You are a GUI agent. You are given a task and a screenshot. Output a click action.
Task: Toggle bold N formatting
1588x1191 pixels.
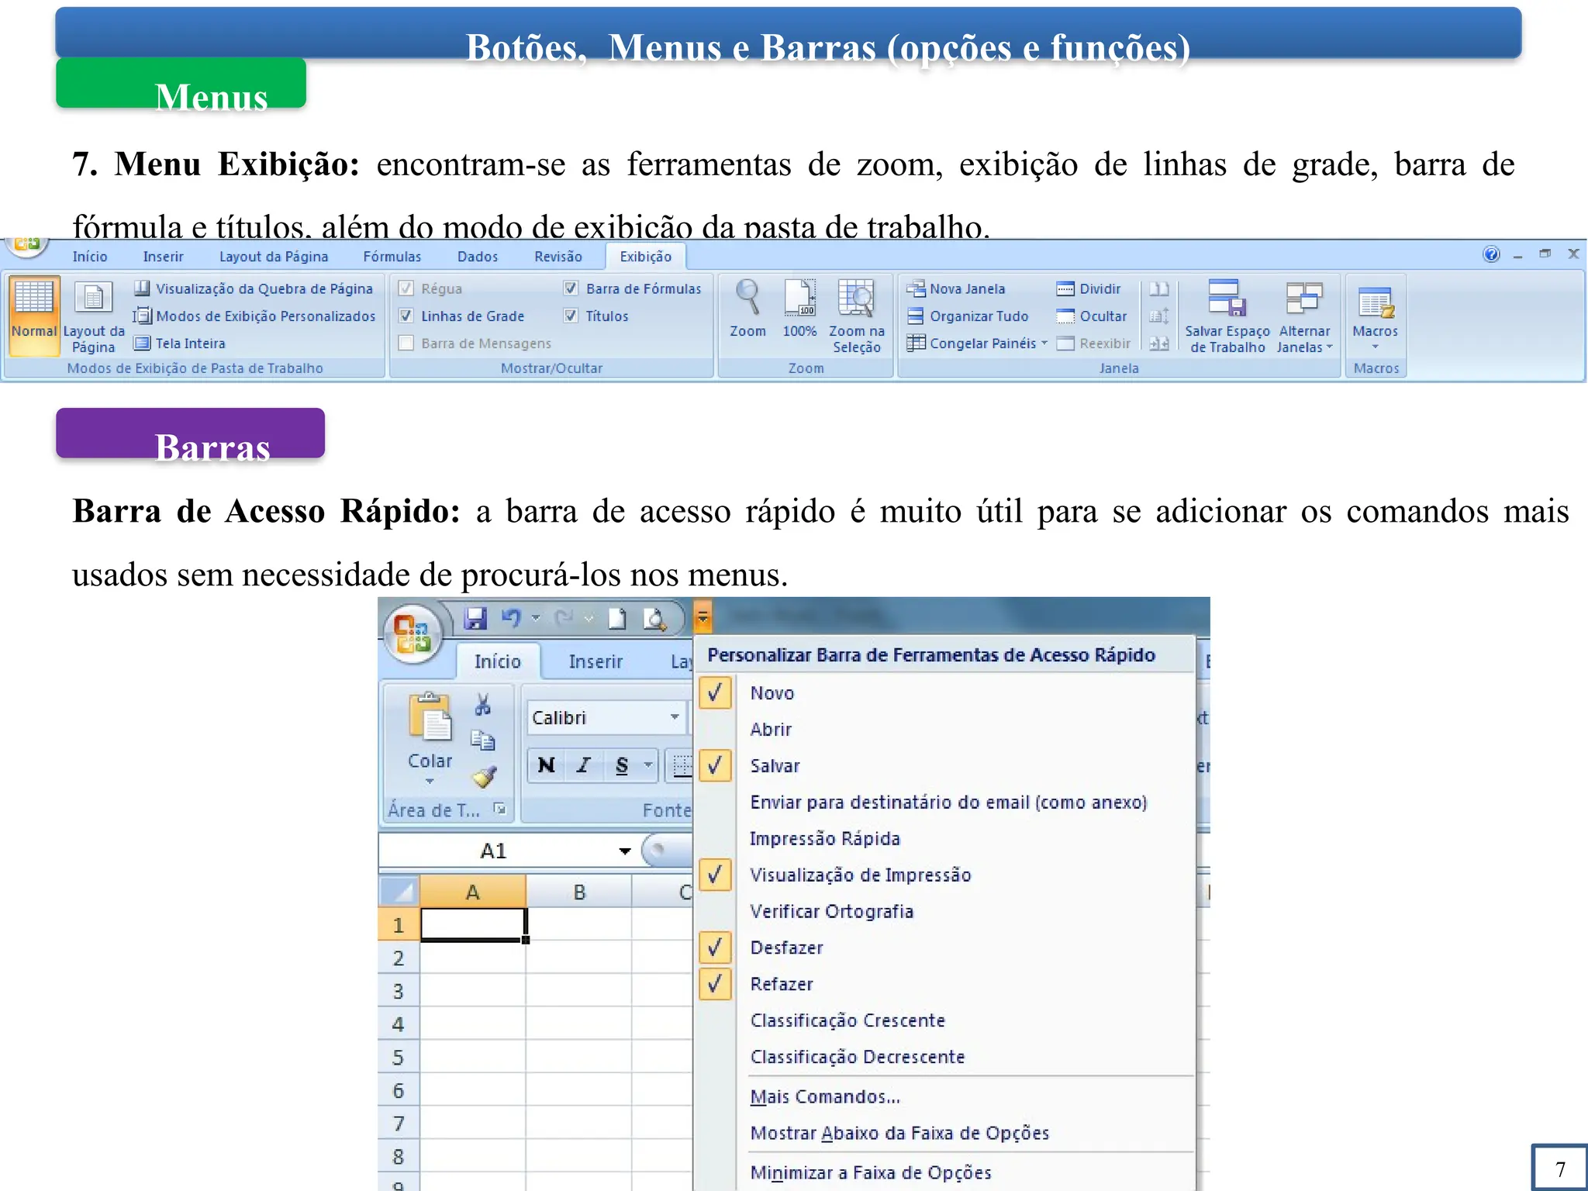point(546,765)
